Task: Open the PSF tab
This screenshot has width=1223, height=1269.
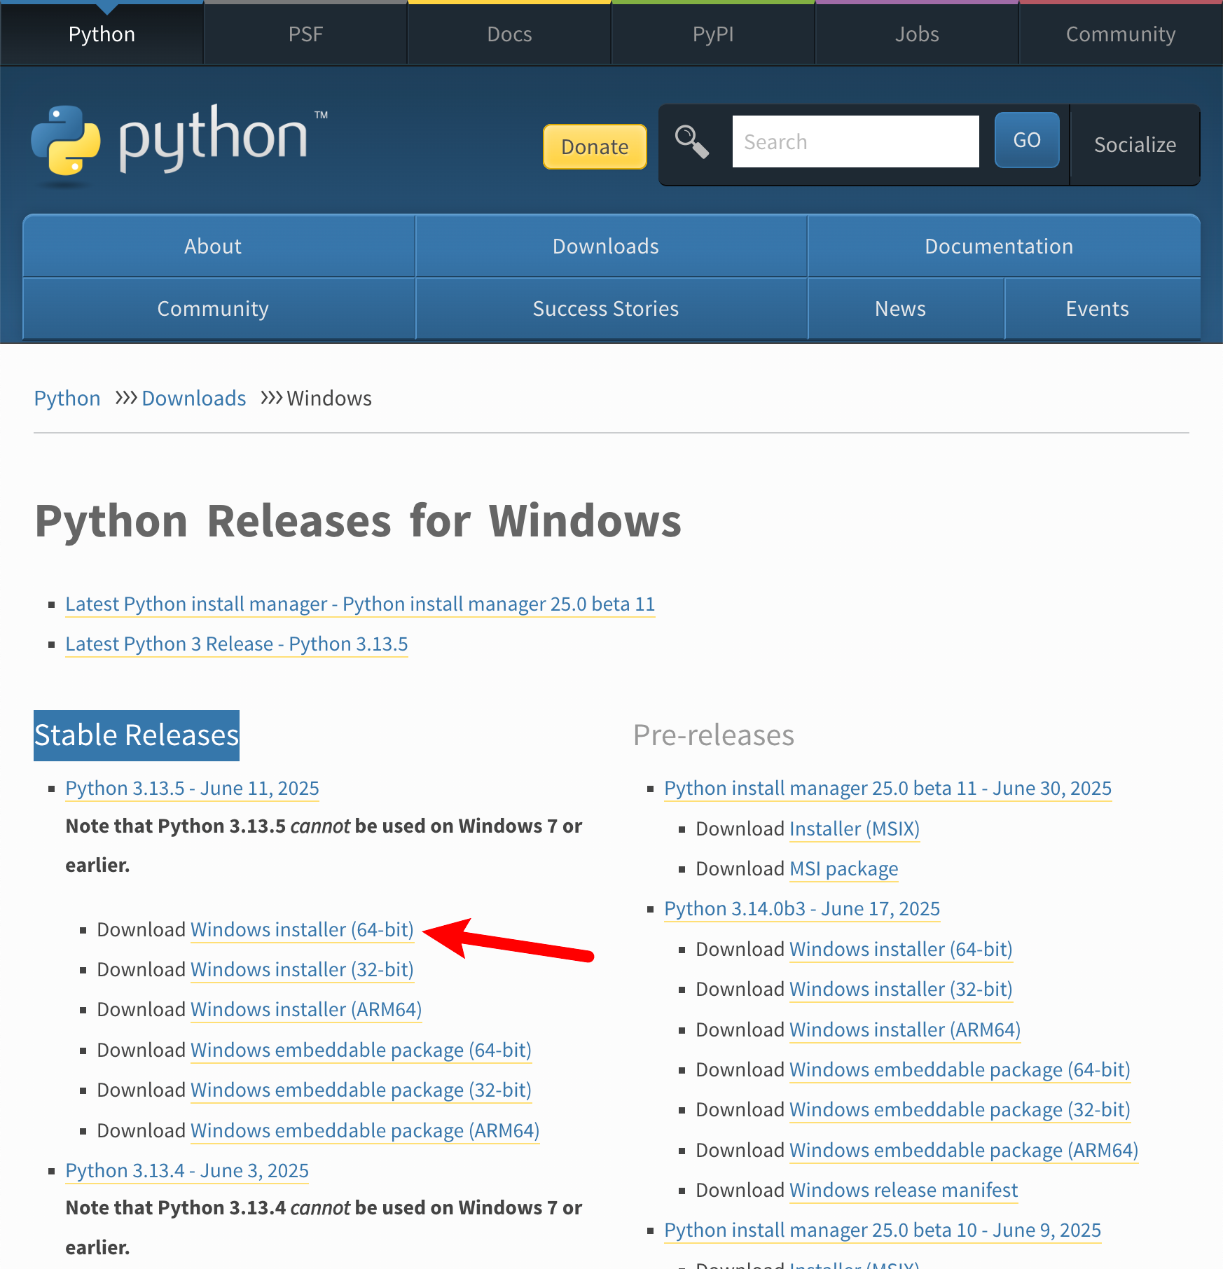Action: coord(305,34)
